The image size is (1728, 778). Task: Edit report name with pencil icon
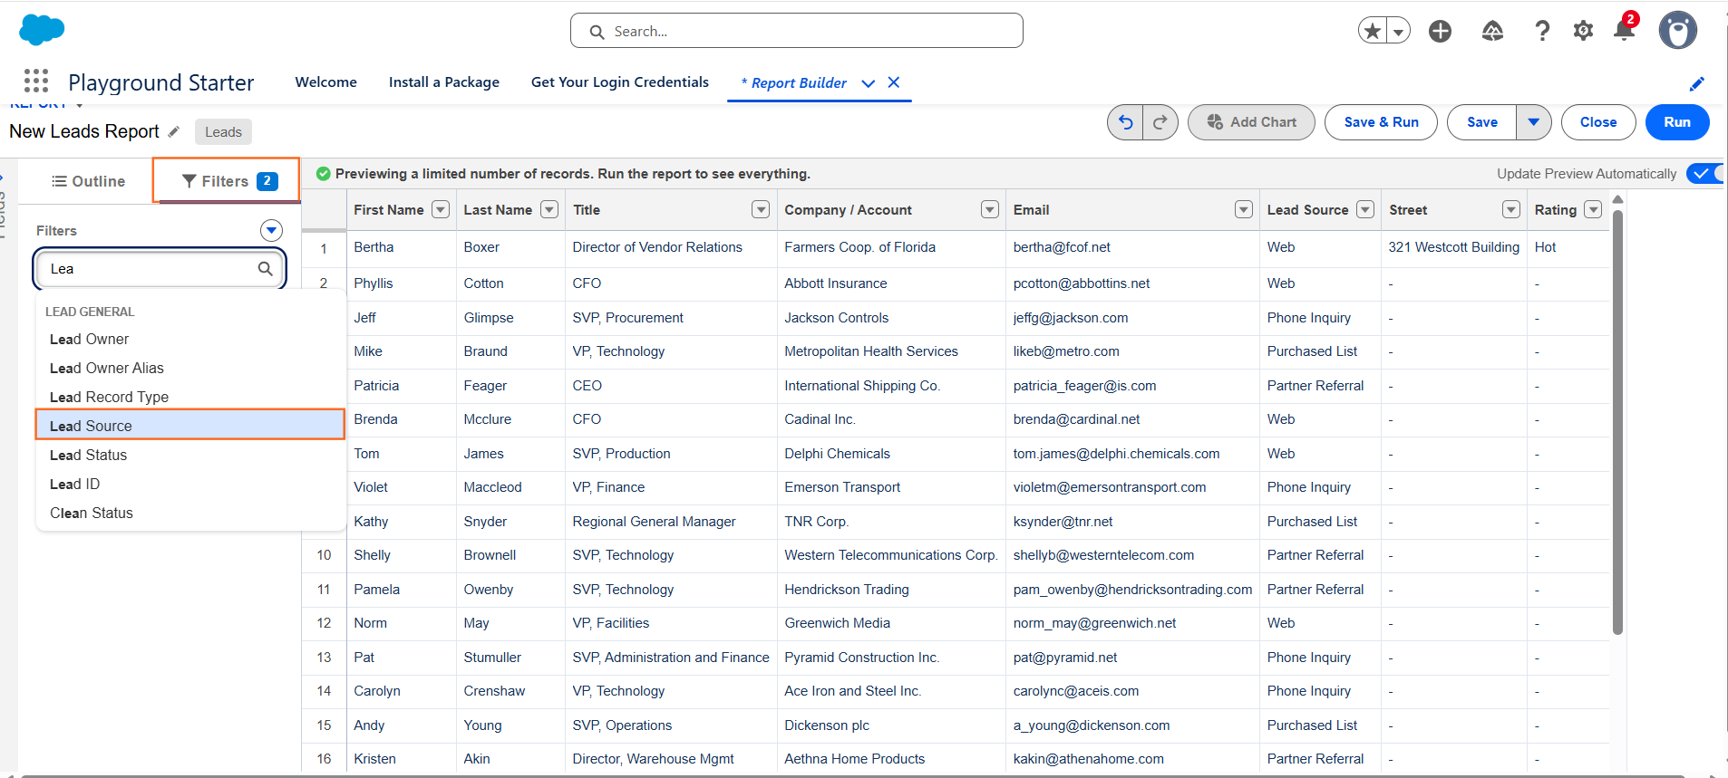[x=174, y=132]
